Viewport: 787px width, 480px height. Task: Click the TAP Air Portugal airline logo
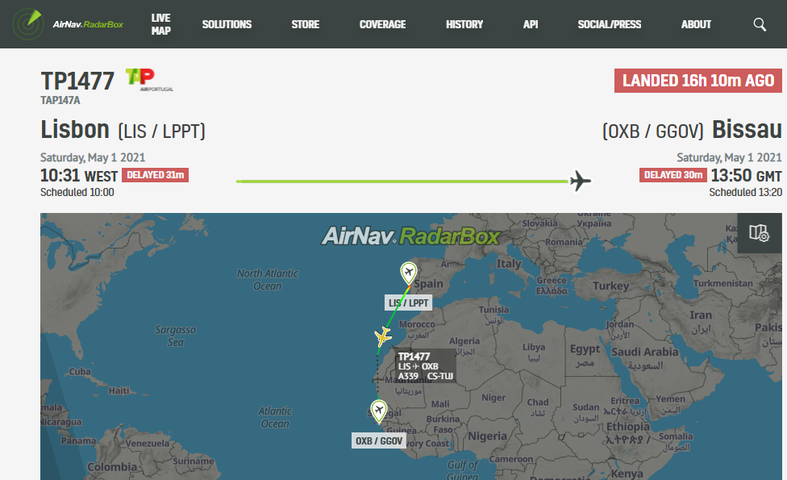pyautogui.click(x=149, y=80)
